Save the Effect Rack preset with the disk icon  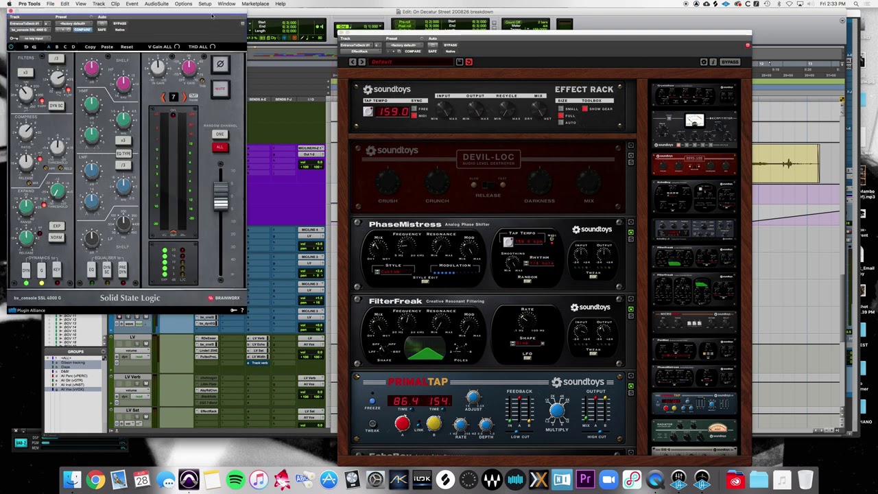460,62
